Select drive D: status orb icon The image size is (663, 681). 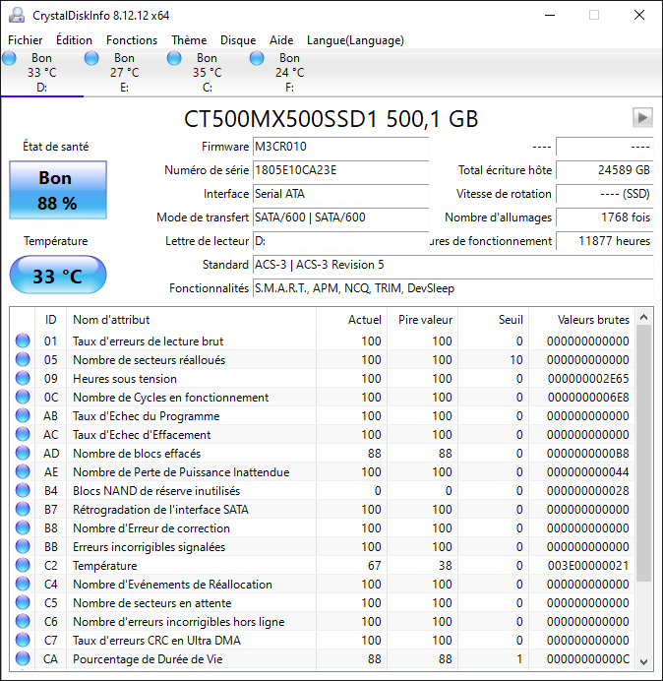10,59
